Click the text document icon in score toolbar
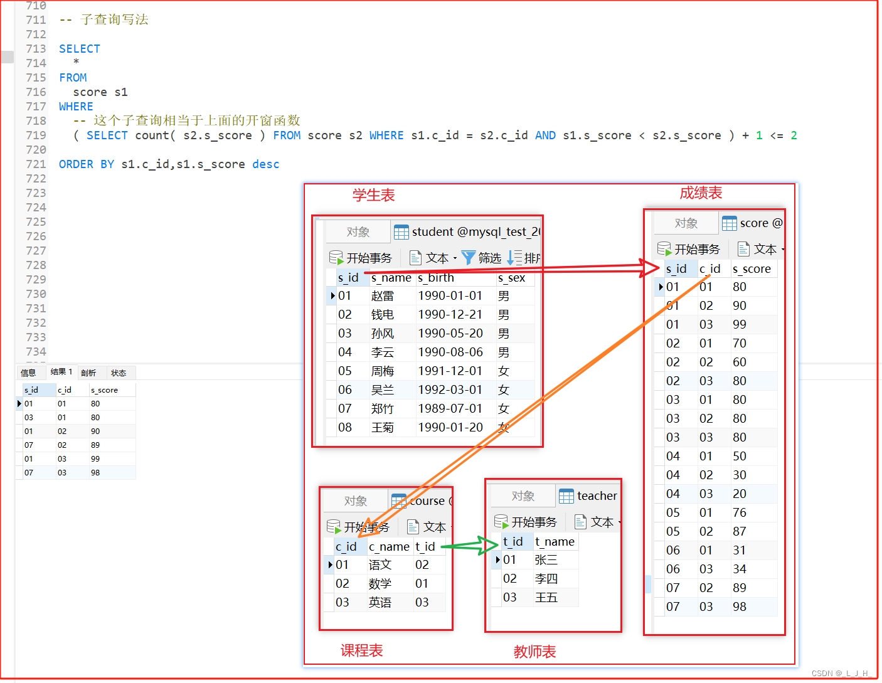 click(x=743, y=249)
